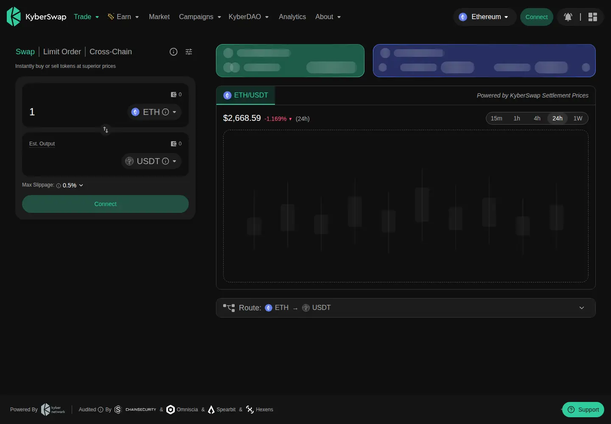Image resolution: width=611 pixels, height=424 pixels.
Task: Open the Campaigns menu
Action: tap(200, 17)
